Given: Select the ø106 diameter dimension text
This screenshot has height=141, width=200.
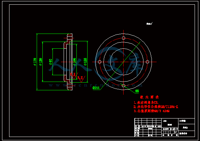Looking at the screenshot, I should [74, 62].
